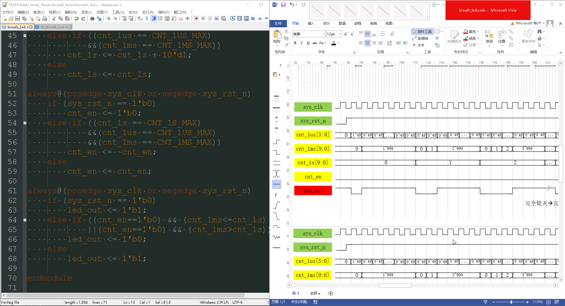Open the 位置 position dropdown button
The height and width of the screenshot is (306, 565).
[x=502, y=38]
